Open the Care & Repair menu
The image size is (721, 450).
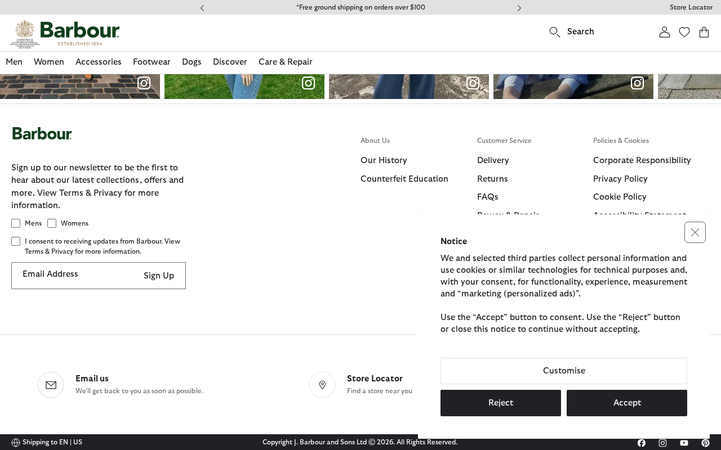click(x=286, y=62)
